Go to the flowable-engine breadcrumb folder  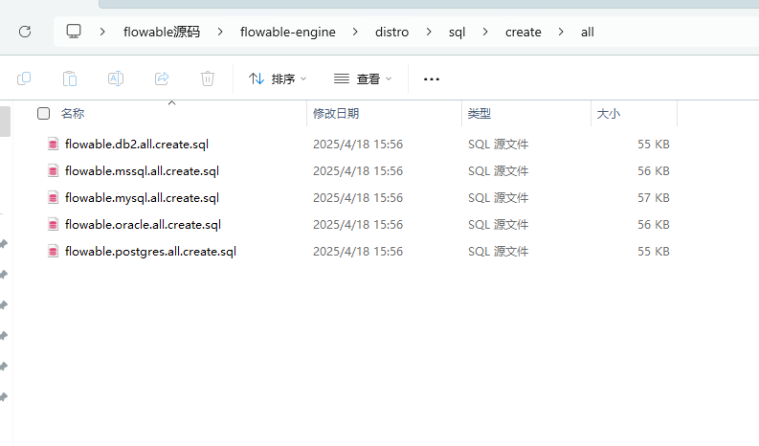pos(287,32)
